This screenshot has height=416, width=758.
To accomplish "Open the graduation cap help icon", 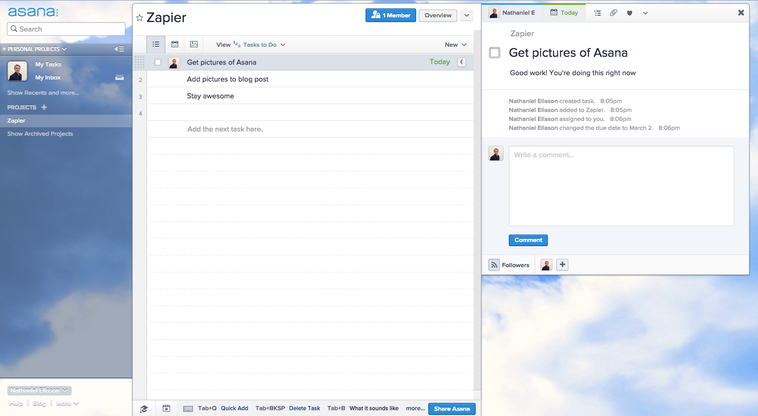I will coord(144,409).
